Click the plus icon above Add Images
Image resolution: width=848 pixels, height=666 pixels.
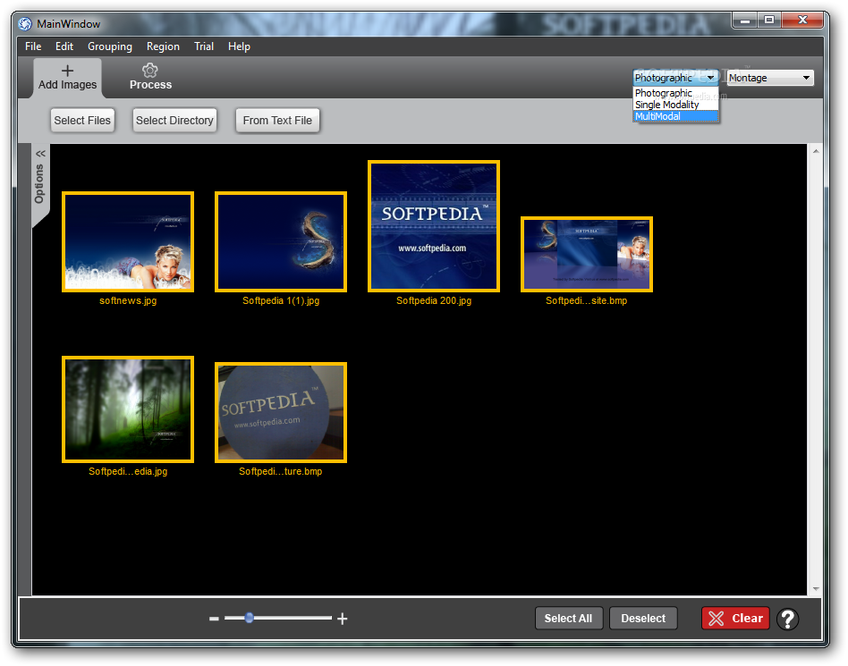pyautogui.click(x=68, y=71)
